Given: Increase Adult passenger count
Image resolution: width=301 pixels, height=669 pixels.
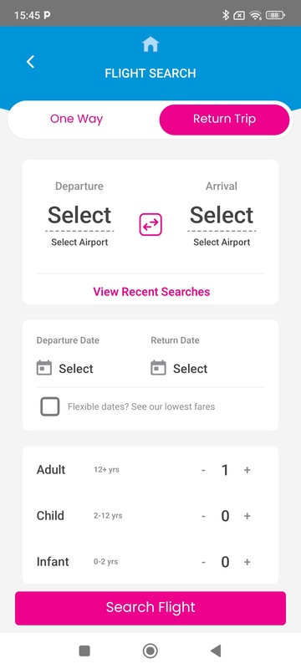Looking at the screenshot, I should point(247,470).
